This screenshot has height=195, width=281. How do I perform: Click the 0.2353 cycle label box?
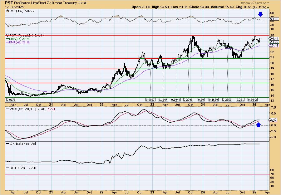[227, 100]
